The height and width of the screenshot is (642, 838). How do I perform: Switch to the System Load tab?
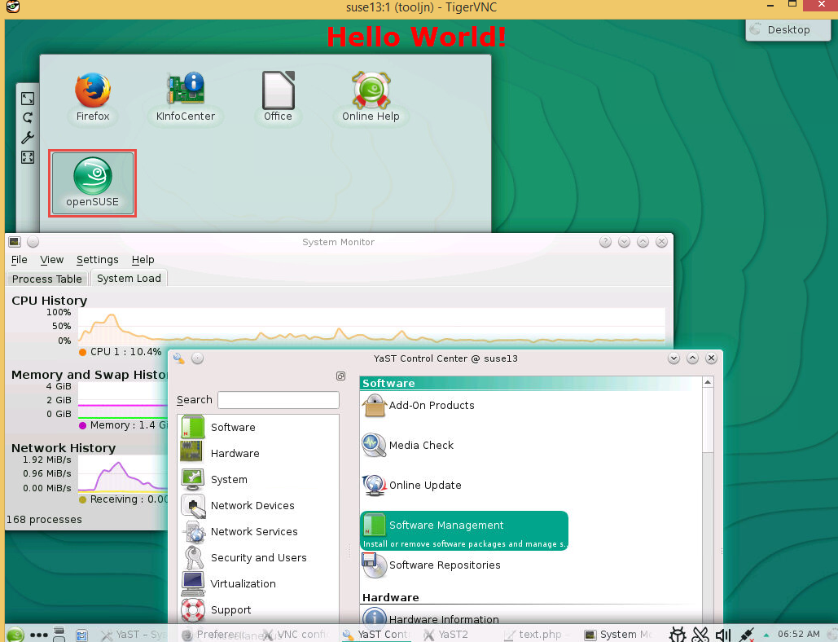(129, 278)
